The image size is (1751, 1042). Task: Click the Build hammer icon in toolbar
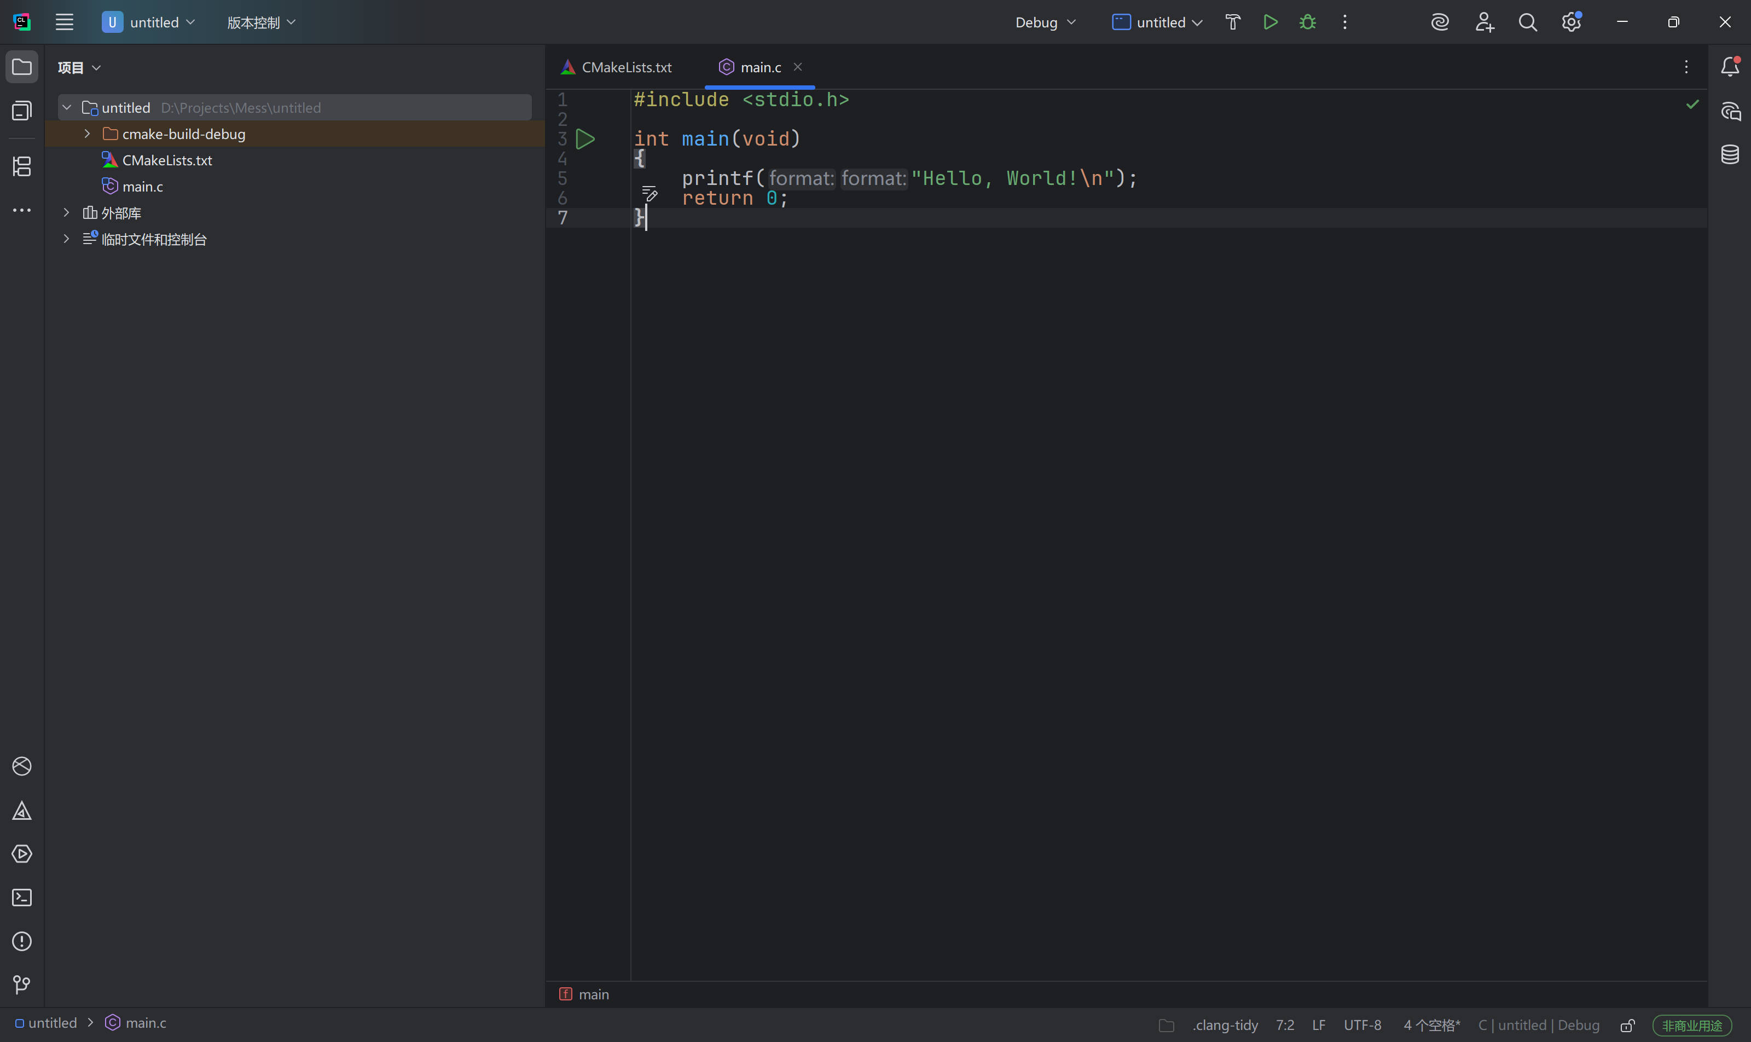tap(1233, 22)
